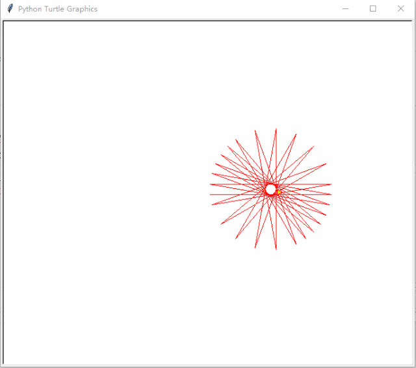Click the Python Turtle Graphics feather icon

[10, 8]
